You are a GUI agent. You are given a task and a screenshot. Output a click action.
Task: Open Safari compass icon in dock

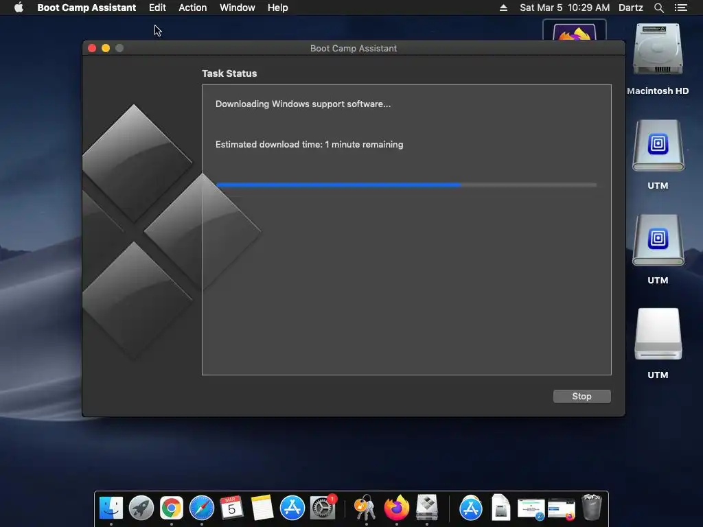coord(202,508)
